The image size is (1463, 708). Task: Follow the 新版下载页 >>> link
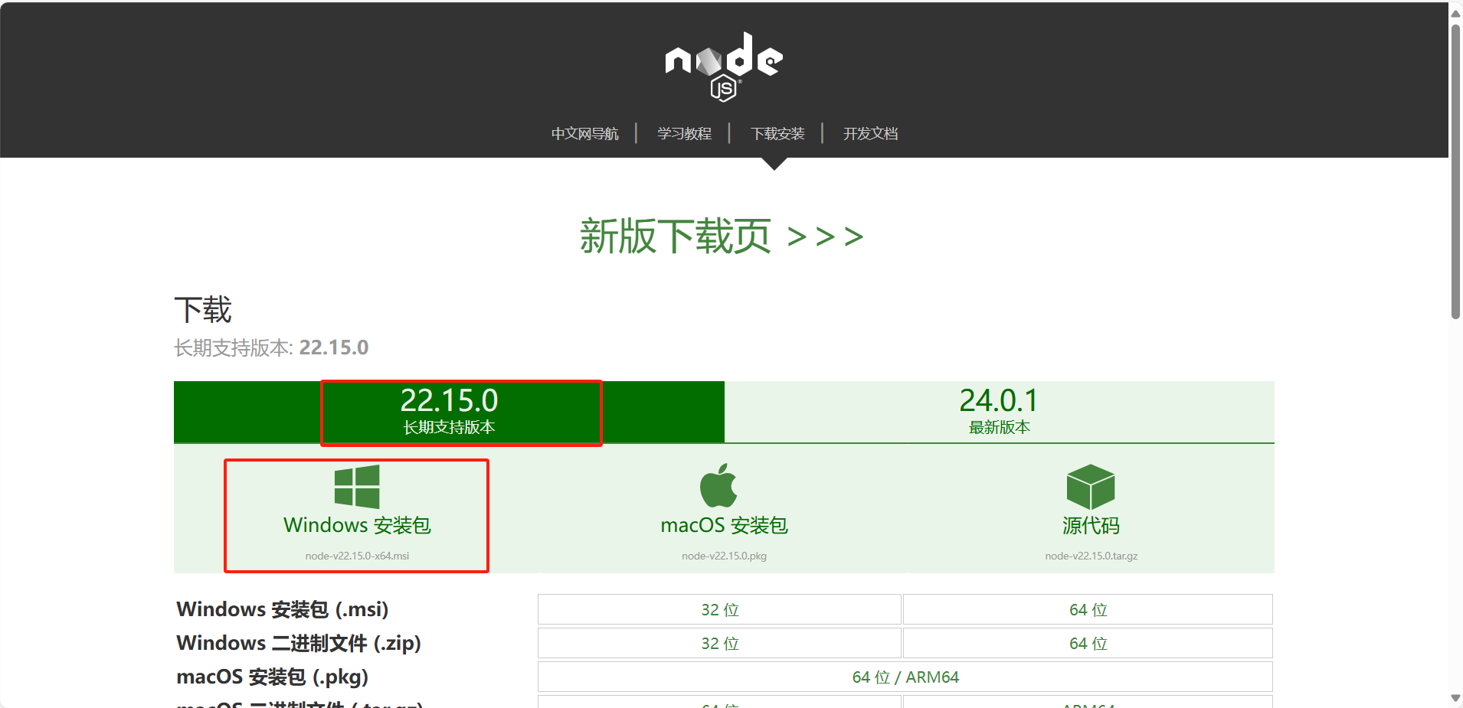click(722, 236)
